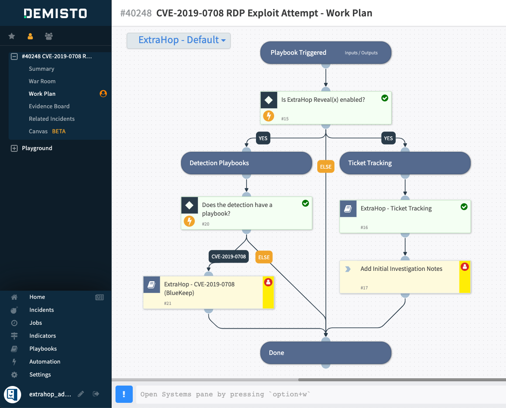The width and height of the screenshot is (506, 408).
Task: Select the Detection Playbooks section header
Action: (247, 163)
